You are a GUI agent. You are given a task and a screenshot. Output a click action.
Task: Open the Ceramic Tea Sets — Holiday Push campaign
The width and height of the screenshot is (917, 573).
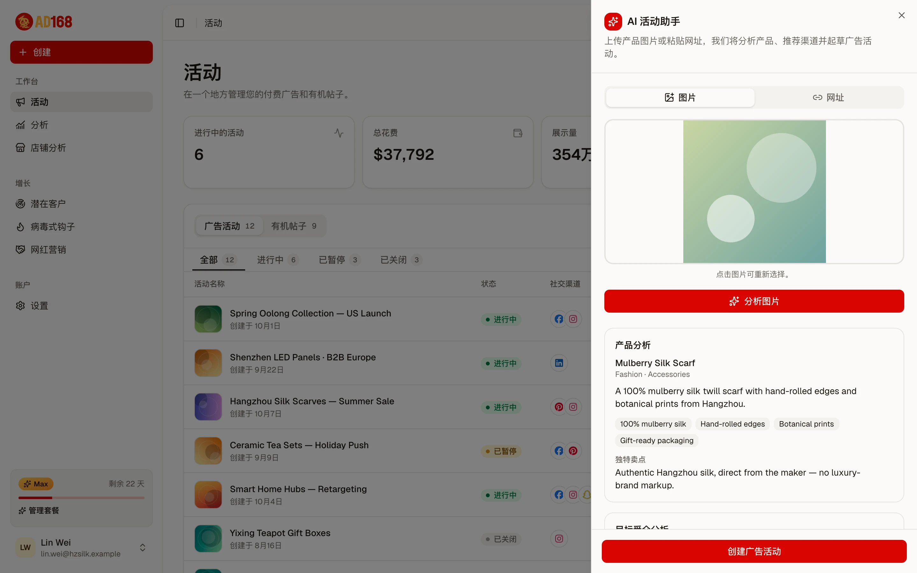(x=299, y=445)
